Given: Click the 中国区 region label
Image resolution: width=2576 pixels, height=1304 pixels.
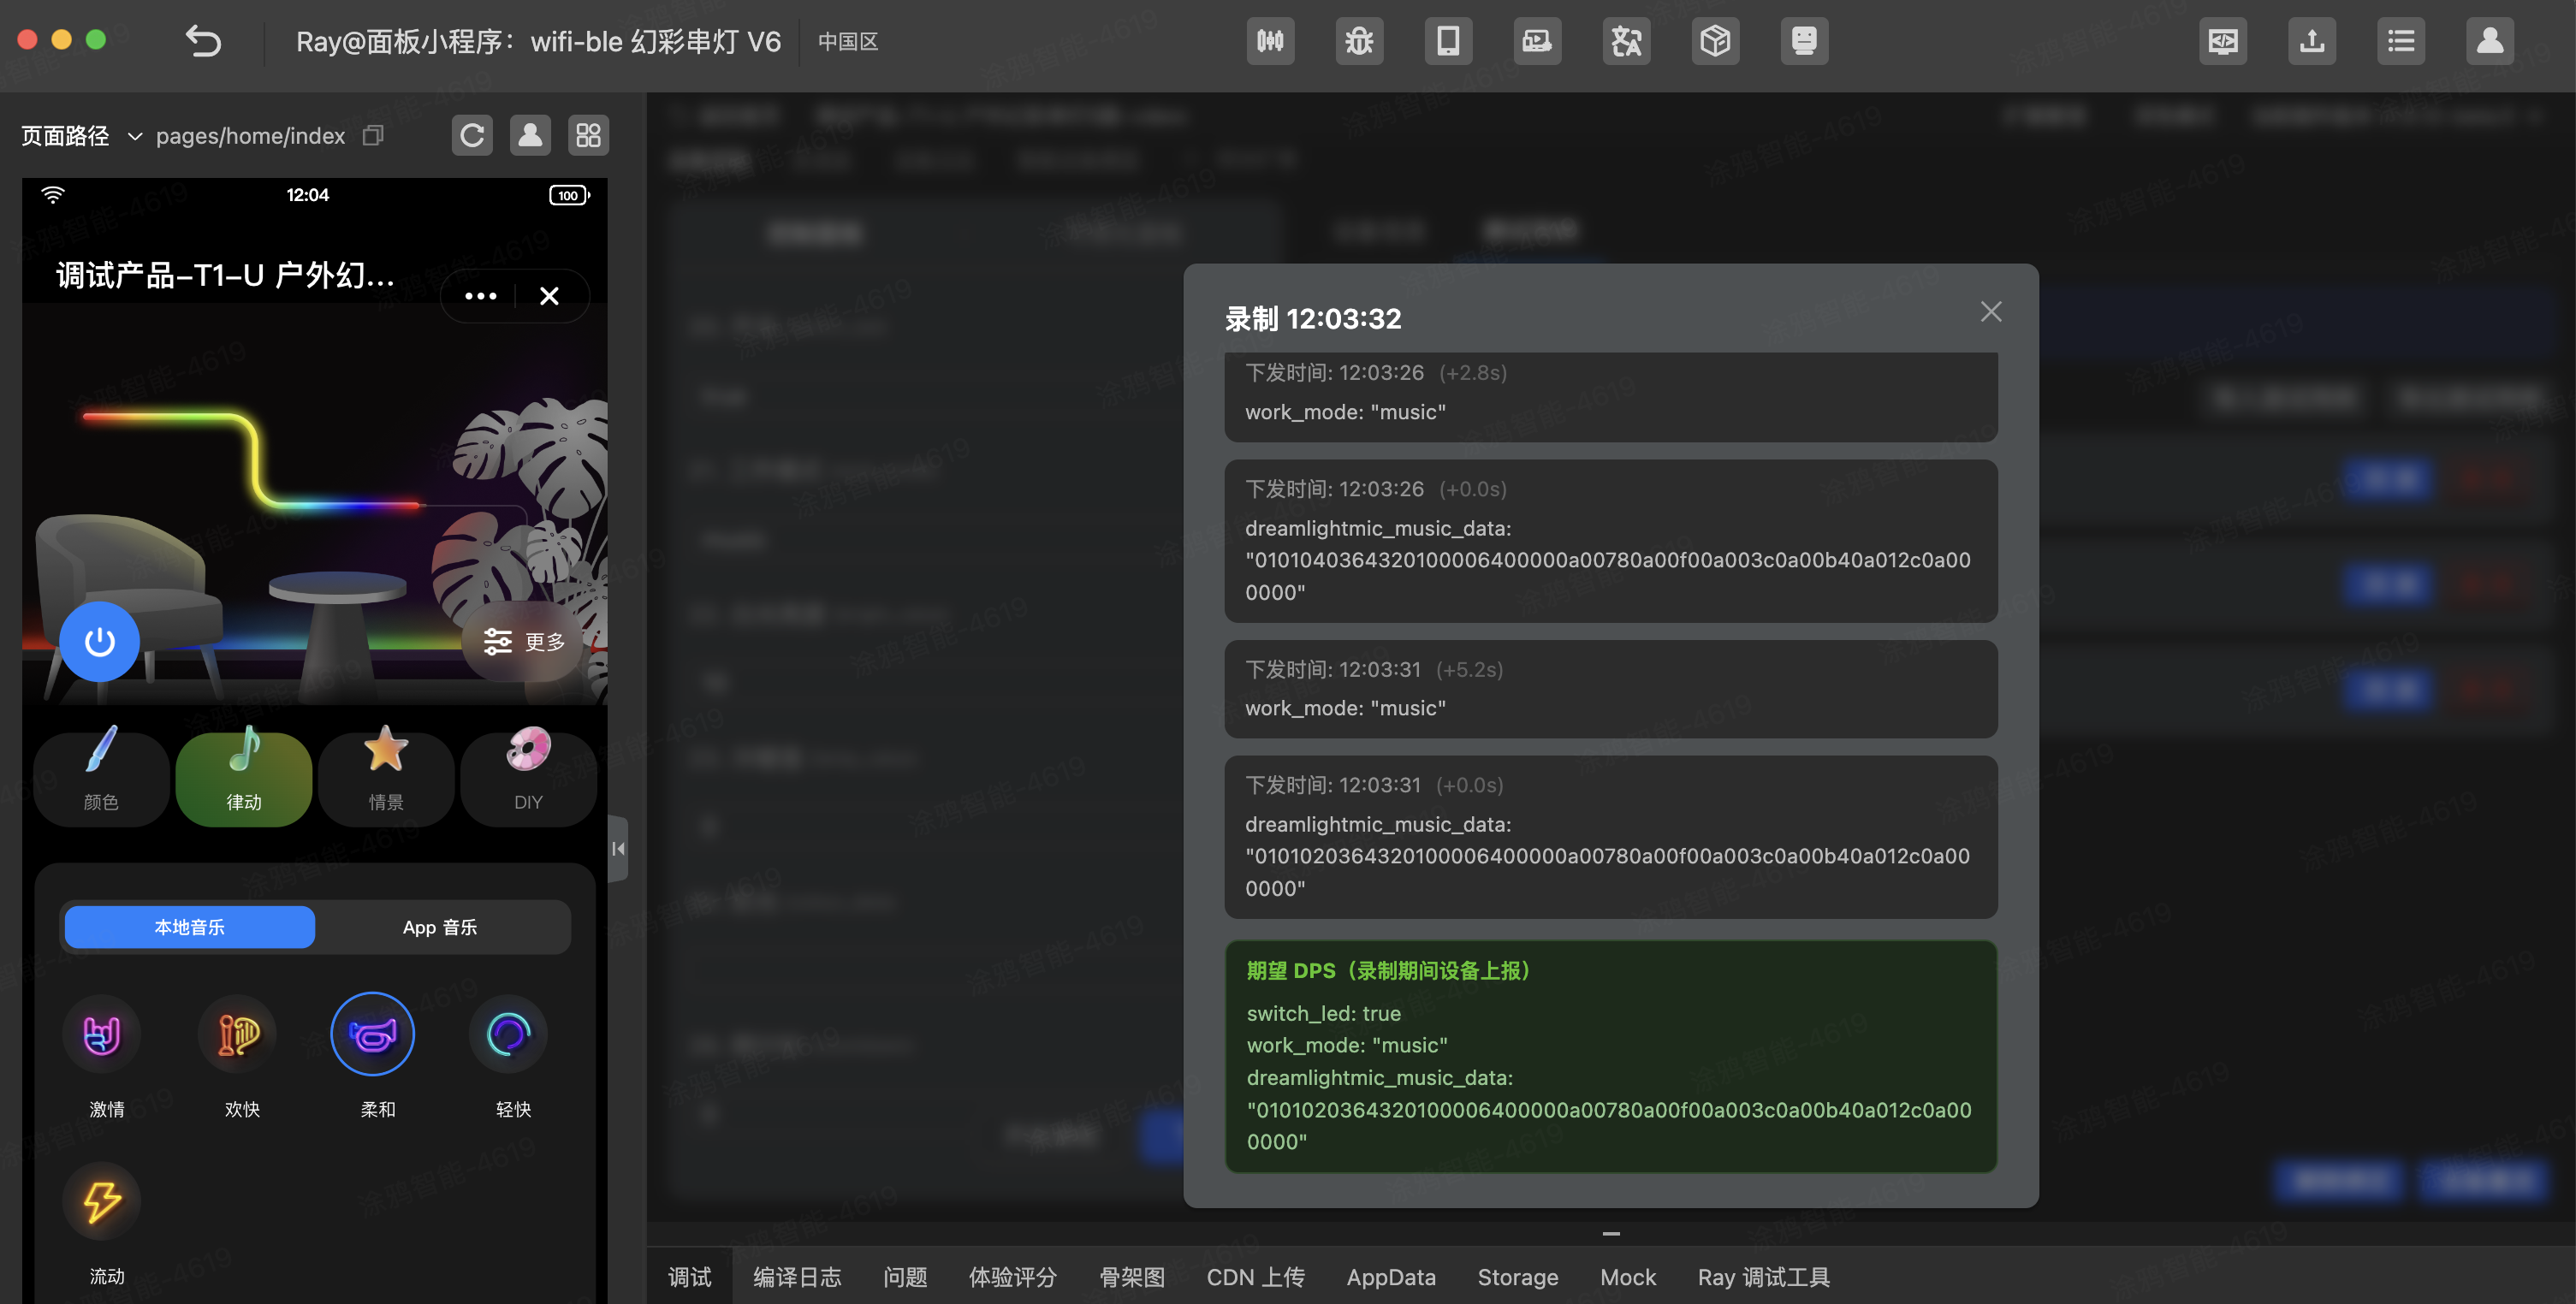Looking at the screenshot, I should coord(848,41).
